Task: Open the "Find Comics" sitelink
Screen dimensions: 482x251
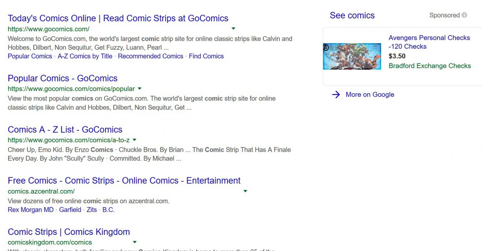Action: point(206,56)
